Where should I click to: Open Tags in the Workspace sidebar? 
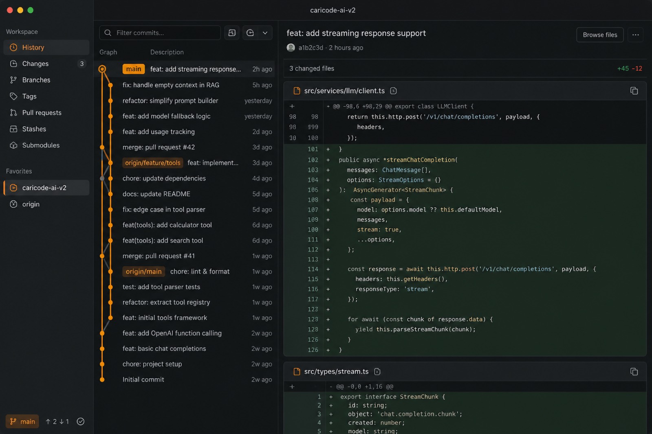(46, 96)
